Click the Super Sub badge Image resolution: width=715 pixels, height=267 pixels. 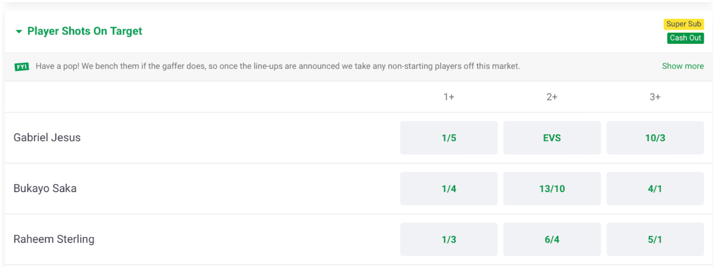click(x=683, y=24)
